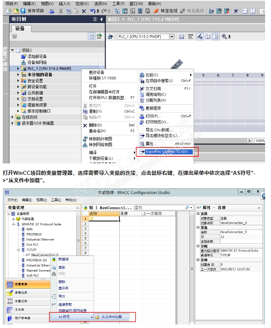Collapse the 变量管理 navigation pane chevron
This screenshot has width=271, height=328.
coord(77,208)
